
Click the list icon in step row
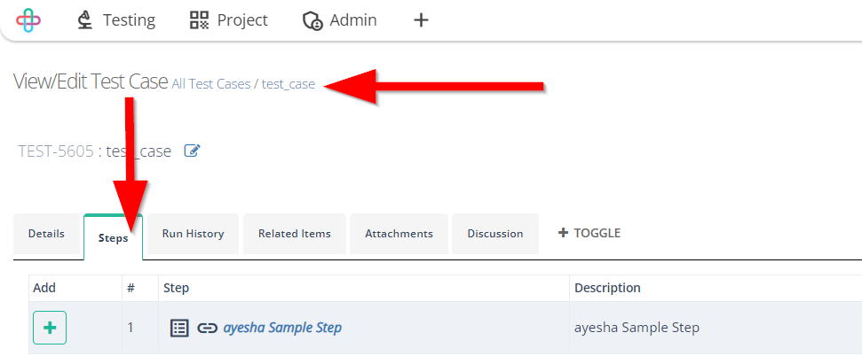coord(179,328)
